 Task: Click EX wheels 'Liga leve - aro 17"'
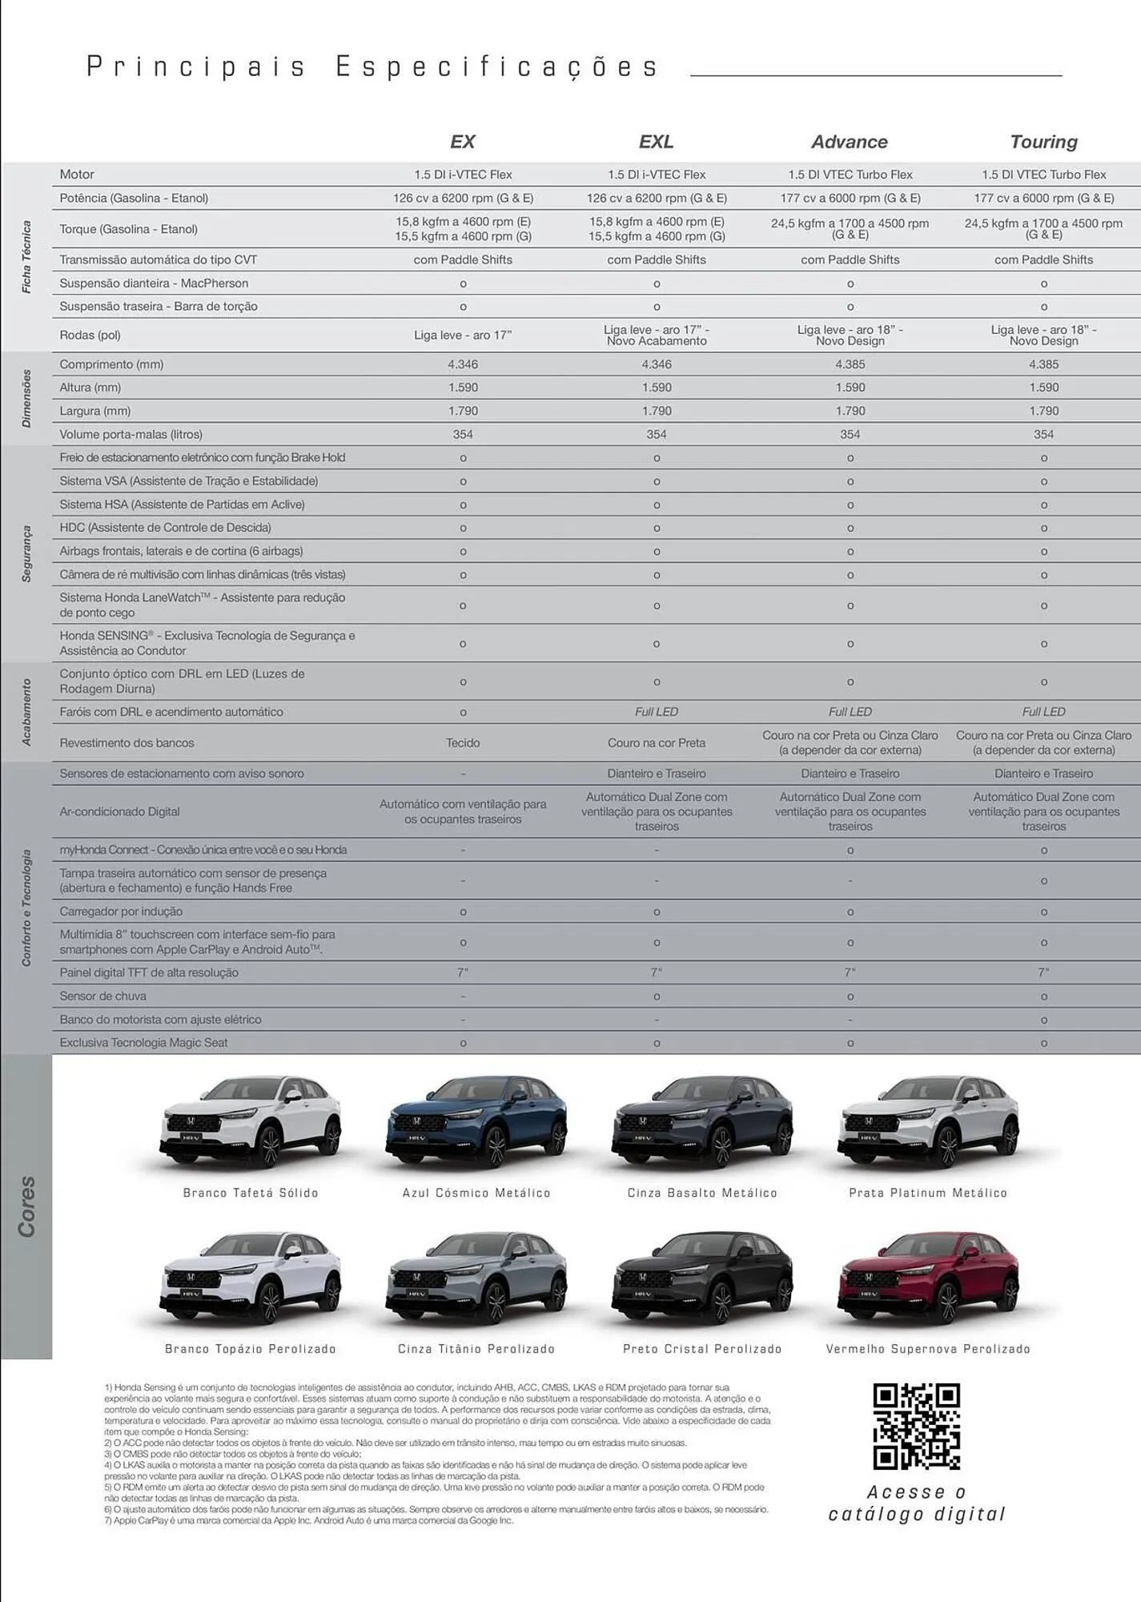click(463, 335)
